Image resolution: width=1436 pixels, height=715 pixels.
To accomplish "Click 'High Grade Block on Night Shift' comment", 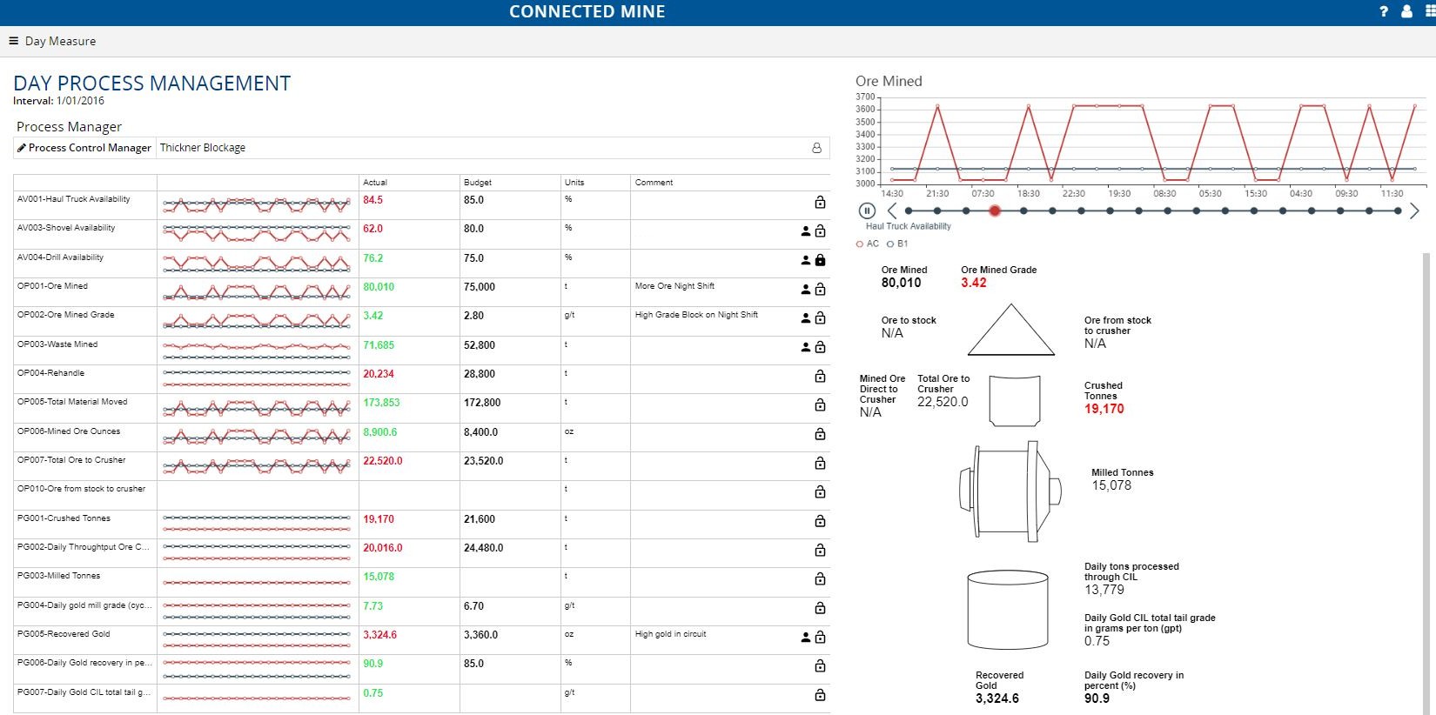I will [696, 315].
